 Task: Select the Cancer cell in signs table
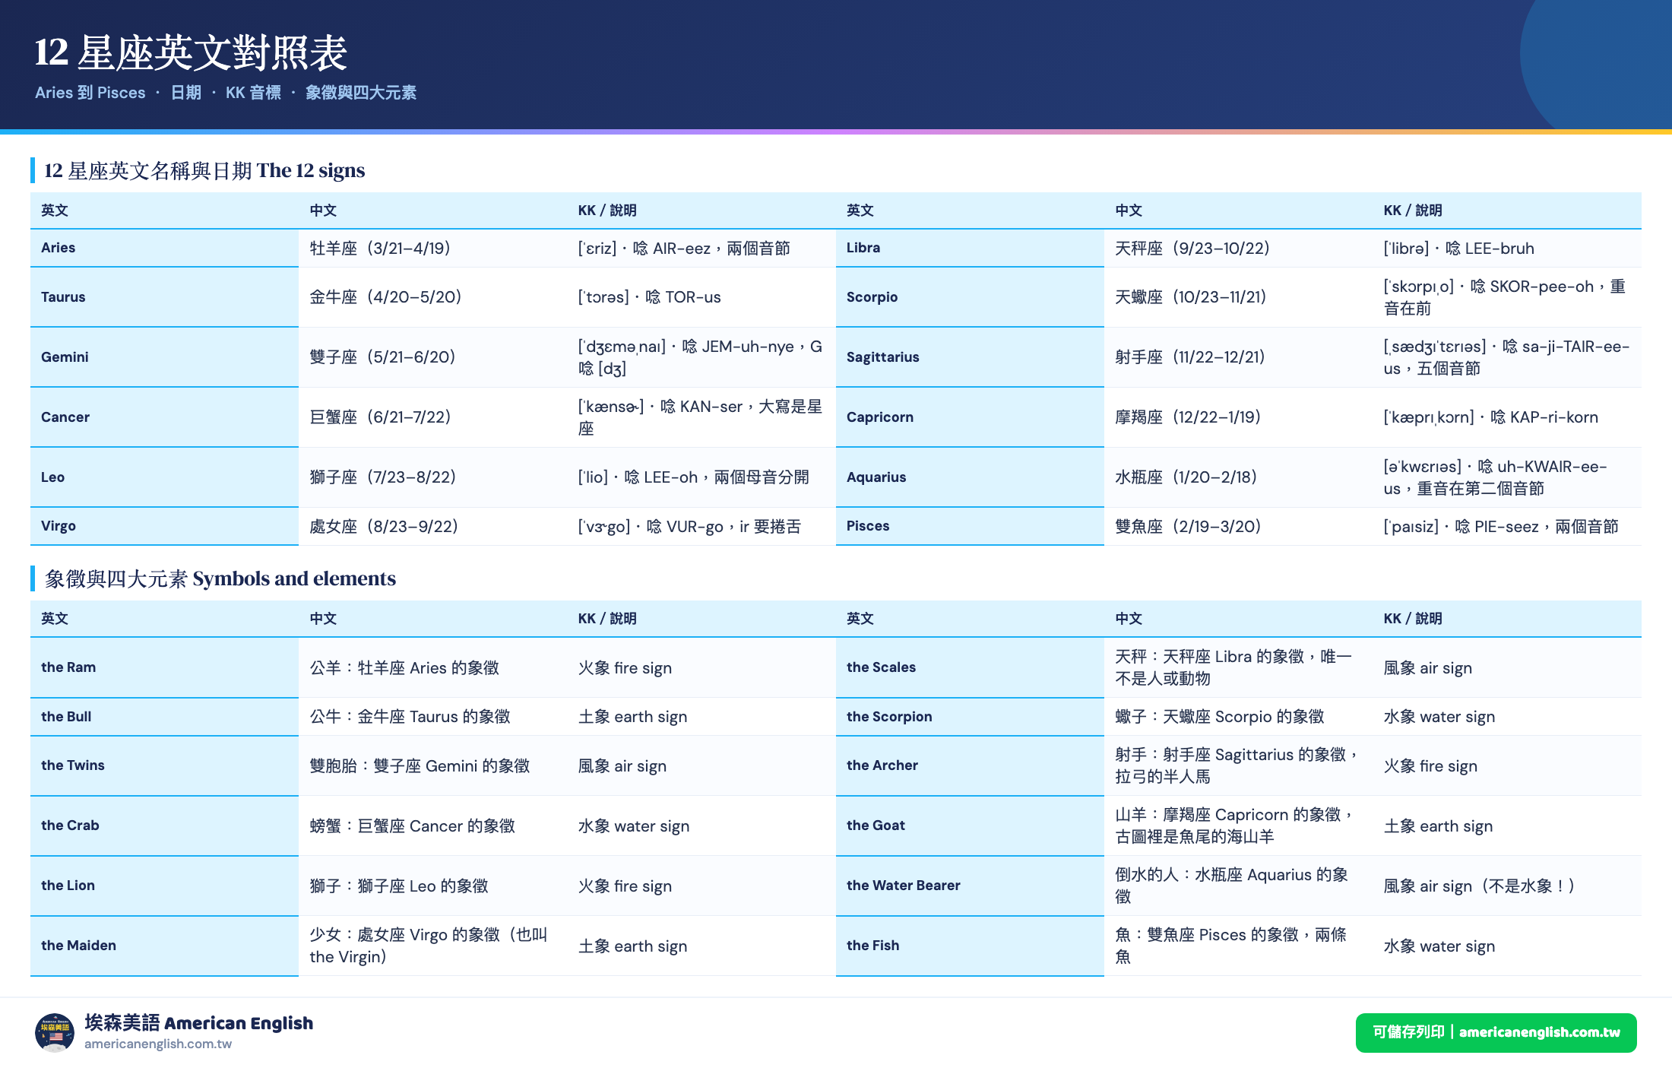click(164, 417)
